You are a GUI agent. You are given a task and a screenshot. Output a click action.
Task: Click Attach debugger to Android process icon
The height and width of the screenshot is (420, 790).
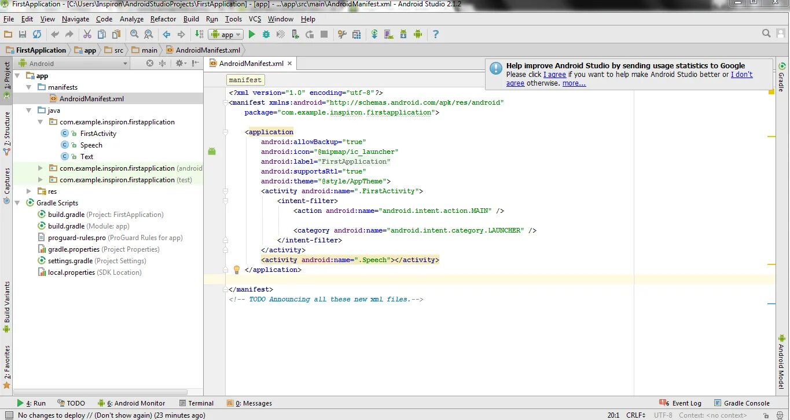click(295, 34)
